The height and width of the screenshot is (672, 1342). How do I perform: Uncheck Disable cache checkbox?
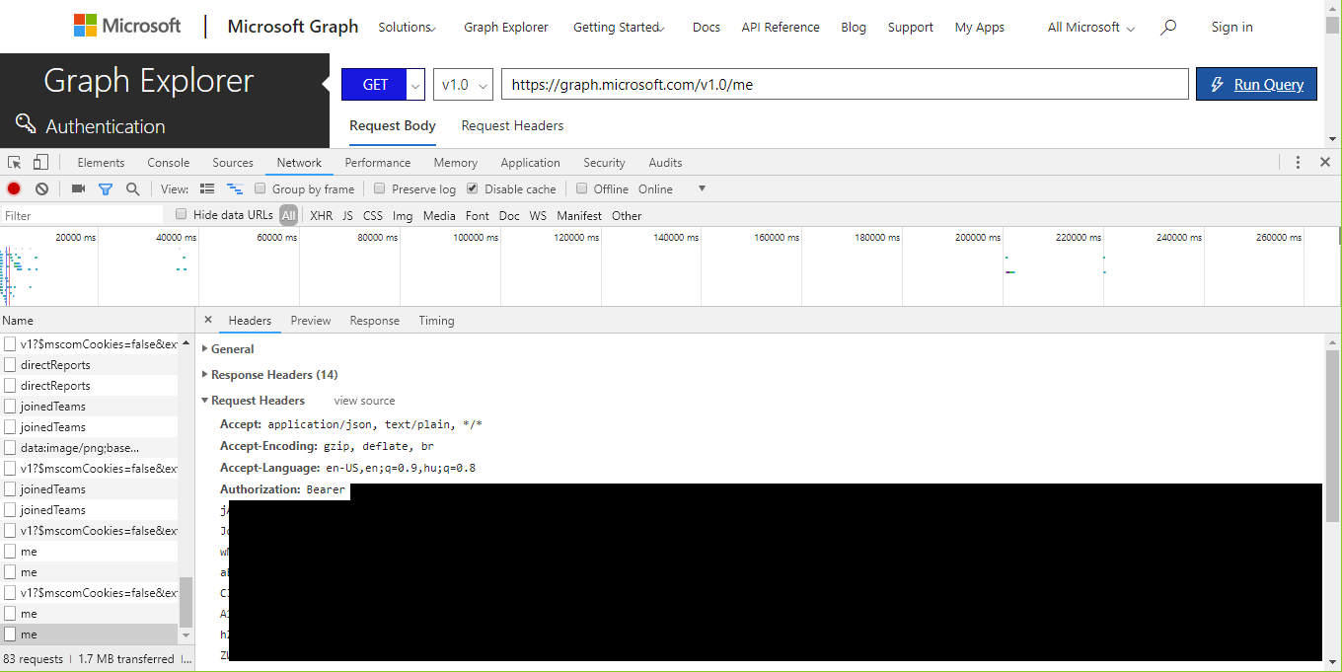473,188
